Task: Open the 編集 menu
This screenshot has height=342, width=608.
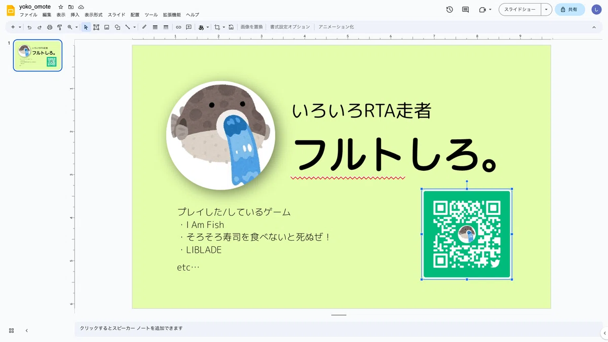Action: (x=47, y=15)
